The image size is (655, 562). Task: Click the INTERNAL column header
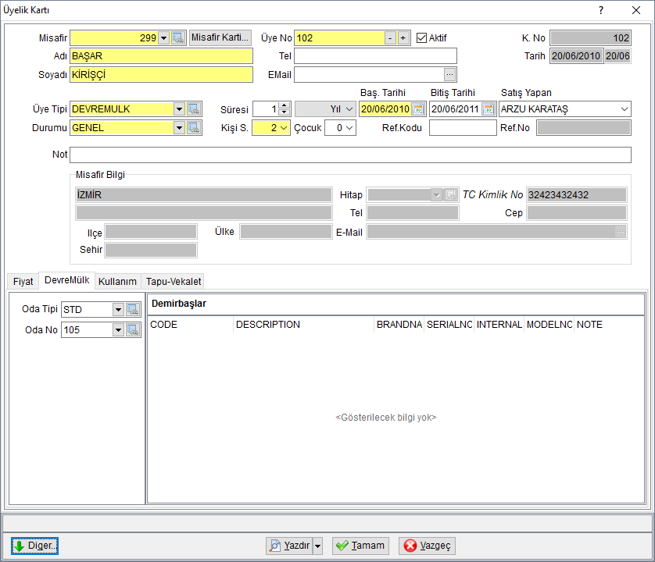point(499,325)
